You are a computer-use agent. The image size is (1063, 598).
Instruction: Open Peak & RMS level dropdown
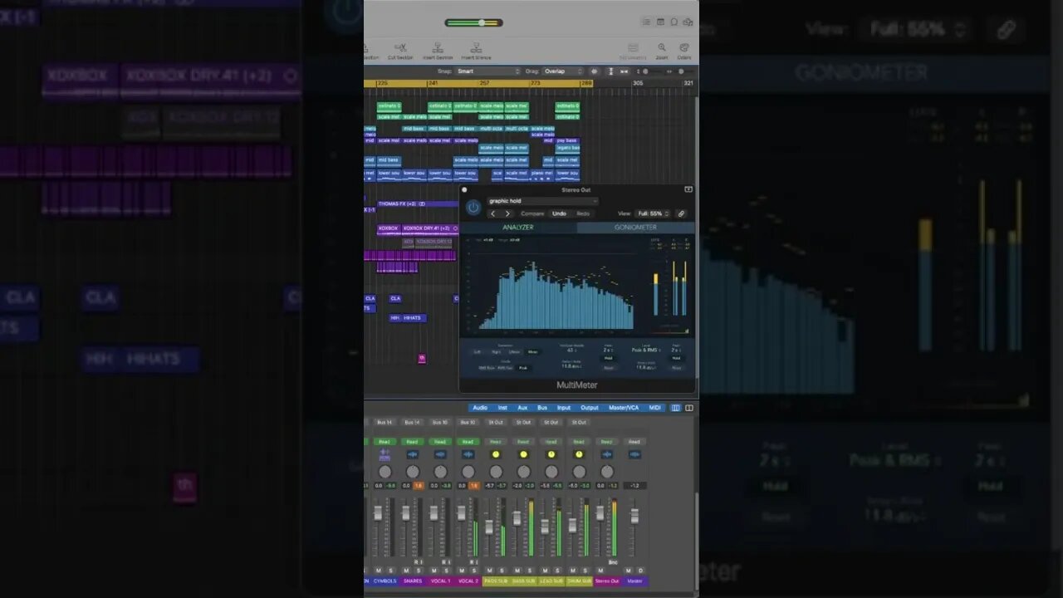[x=646, y=350]
